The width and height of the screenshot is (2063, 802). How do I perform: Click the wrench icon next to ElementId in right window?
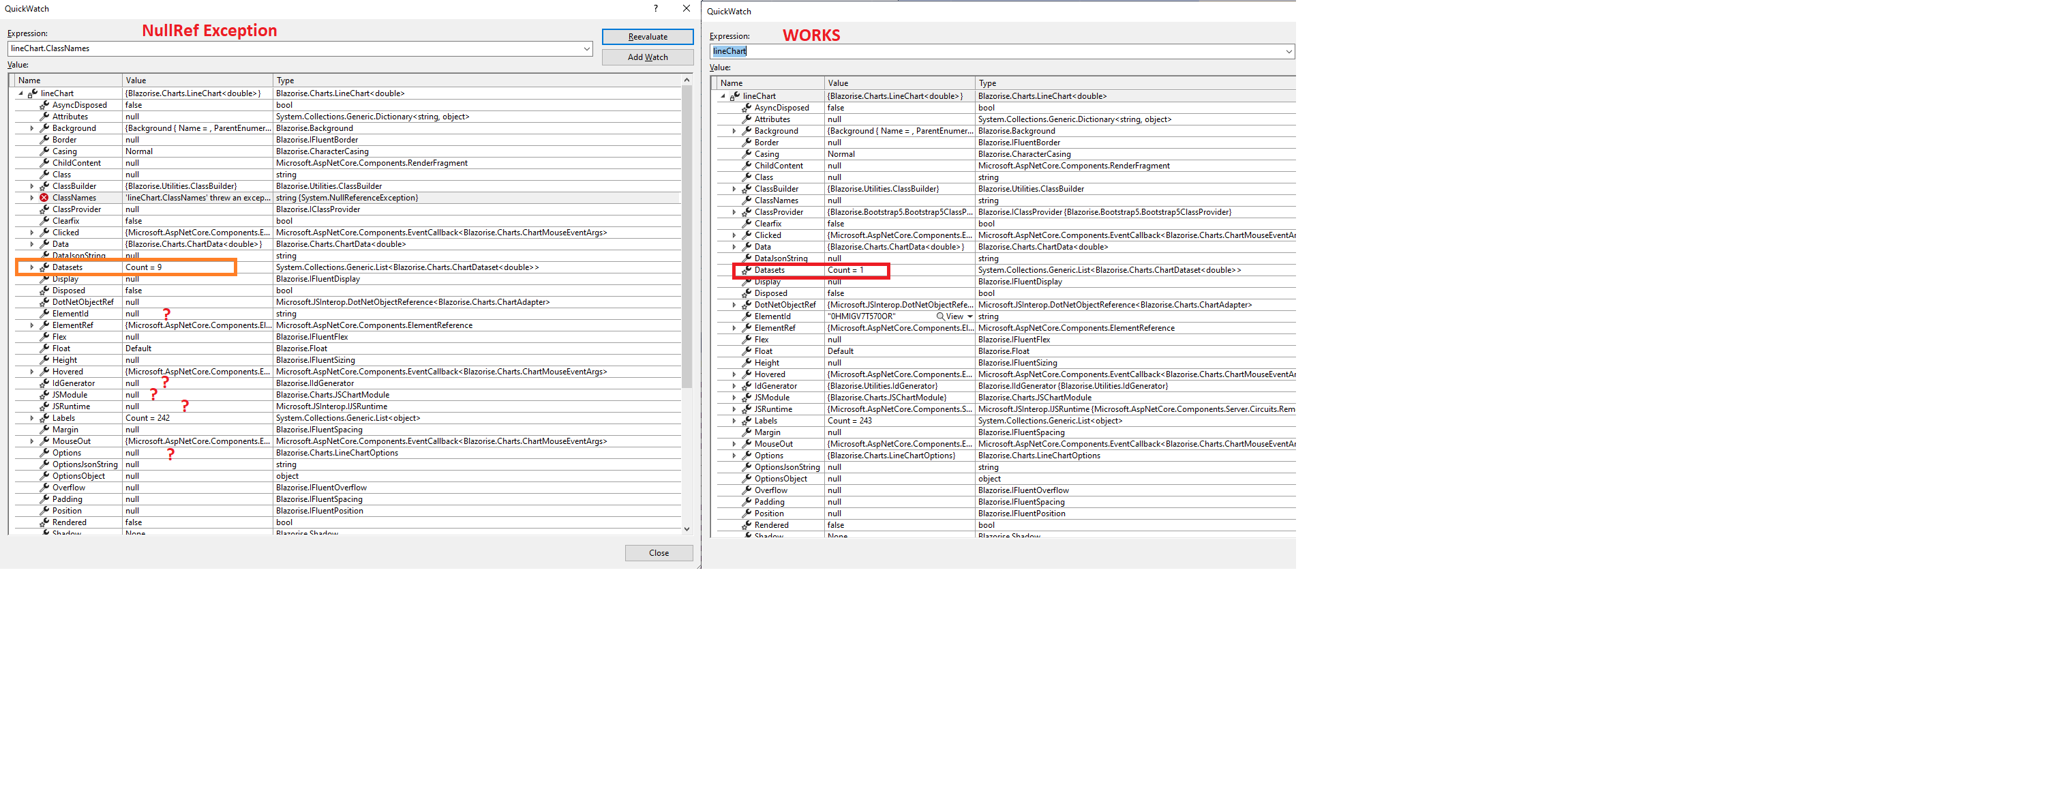coord(746,316)
